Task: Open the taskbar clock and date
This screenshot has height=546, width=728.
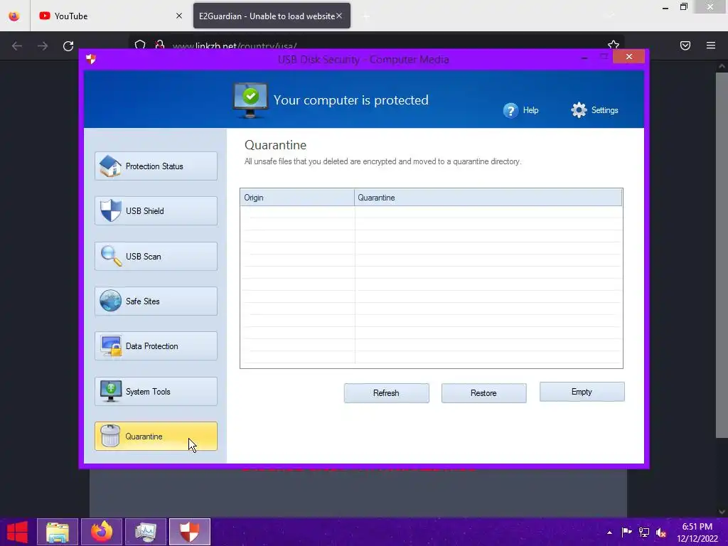Action: pyautogui.click(x=697, y=532)
